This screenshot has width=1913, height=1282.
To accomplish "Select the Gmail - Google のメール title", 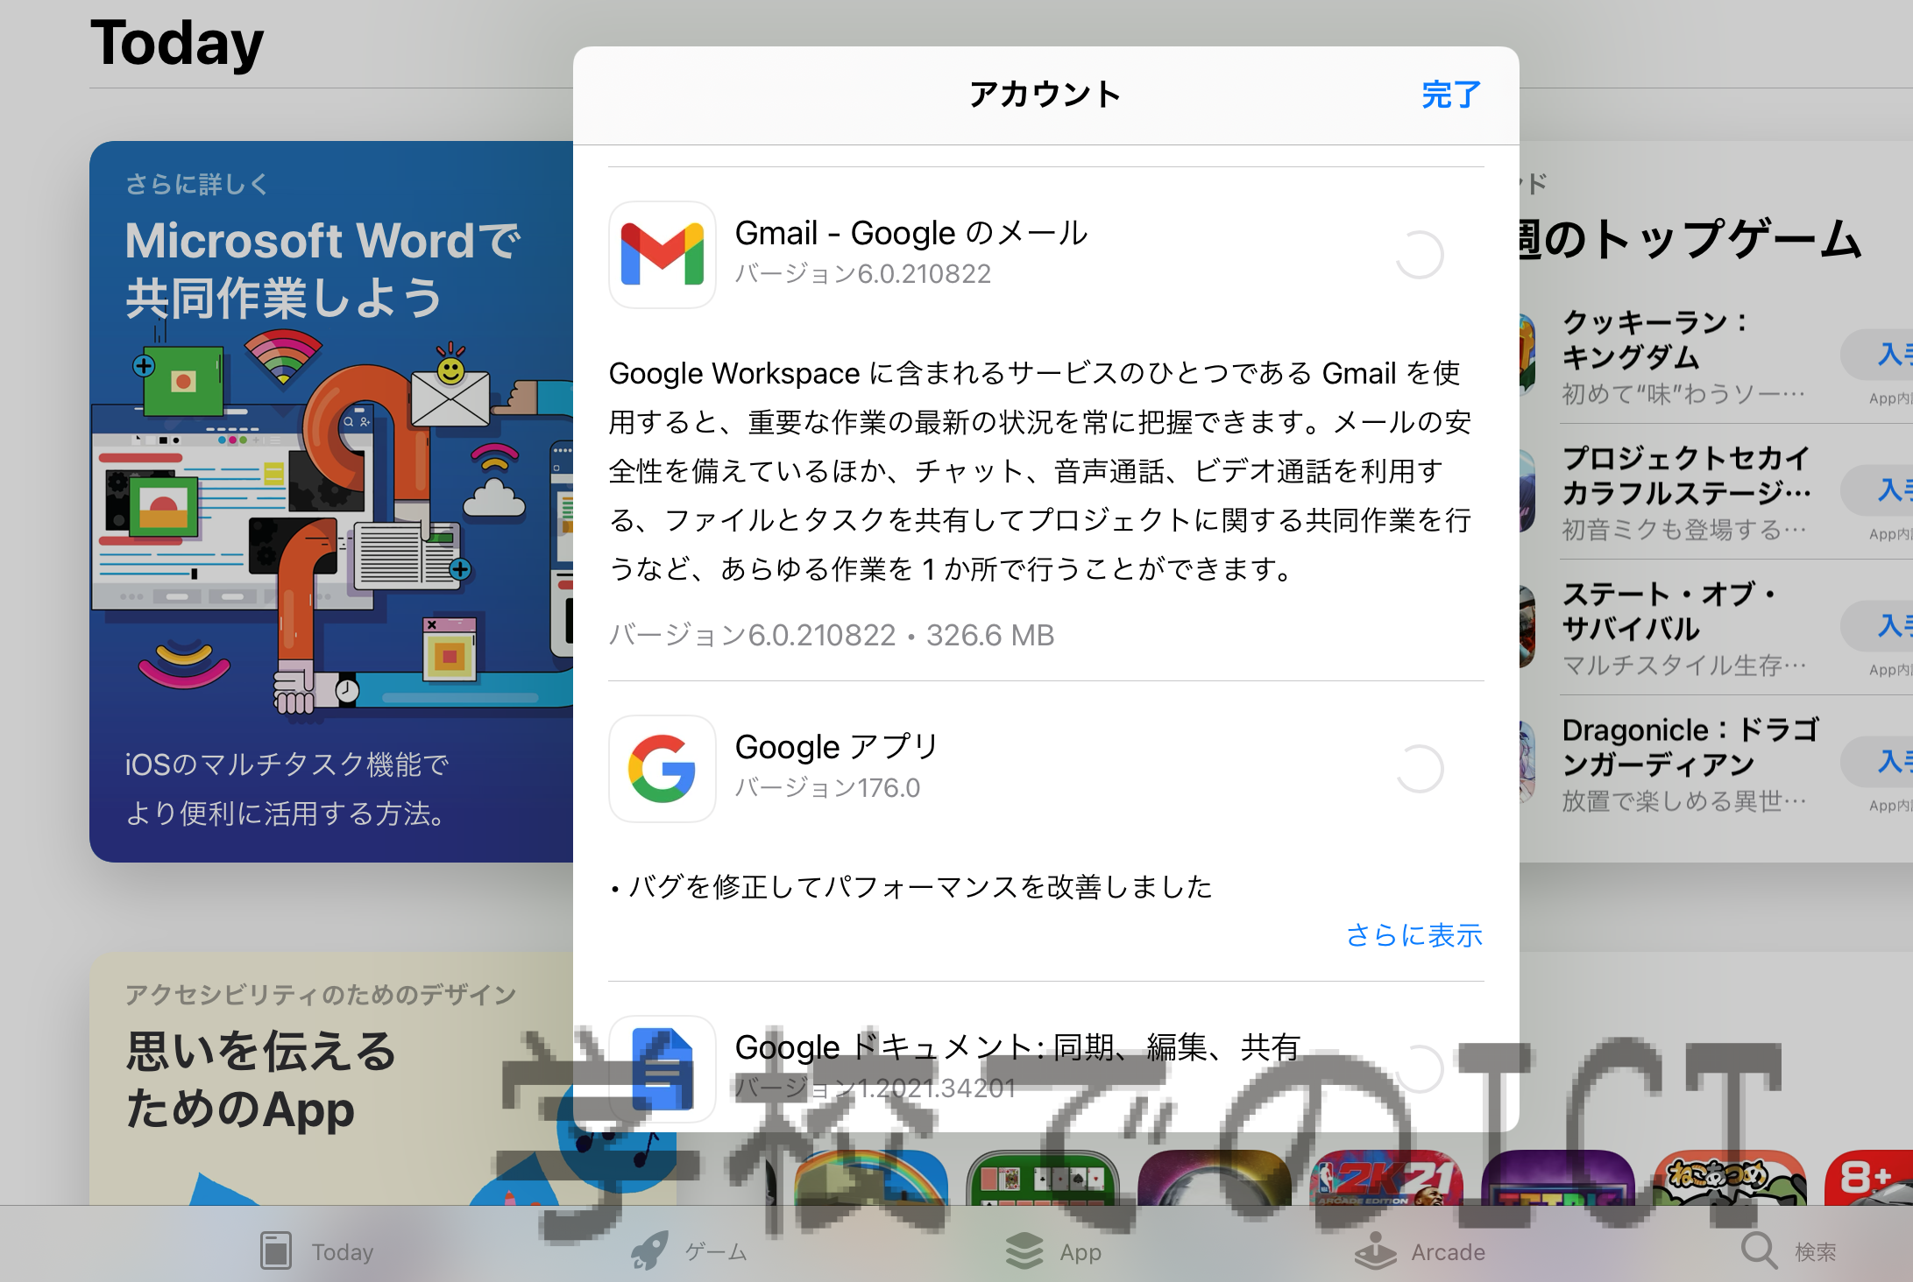I will [x=911, y=233].
